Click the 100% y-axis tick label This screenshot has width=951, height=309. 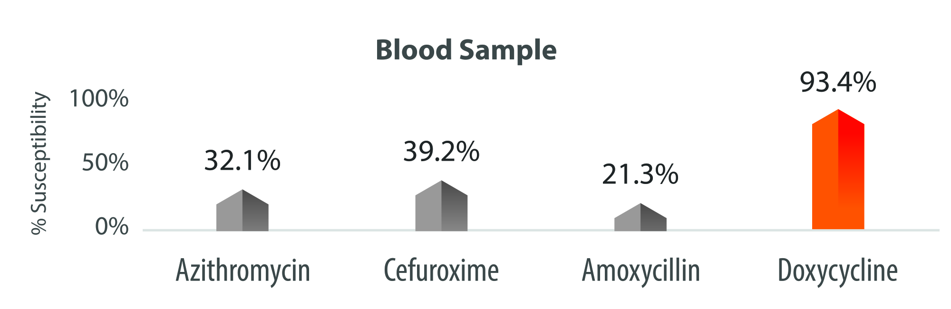click(99, 98)
